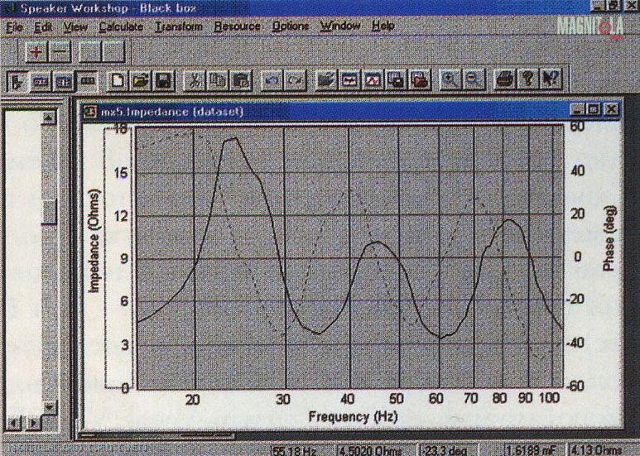Click the left panel scroll up arrow
Screen dimensions: 640x456
pyautogui.click(x=49, y=118)
